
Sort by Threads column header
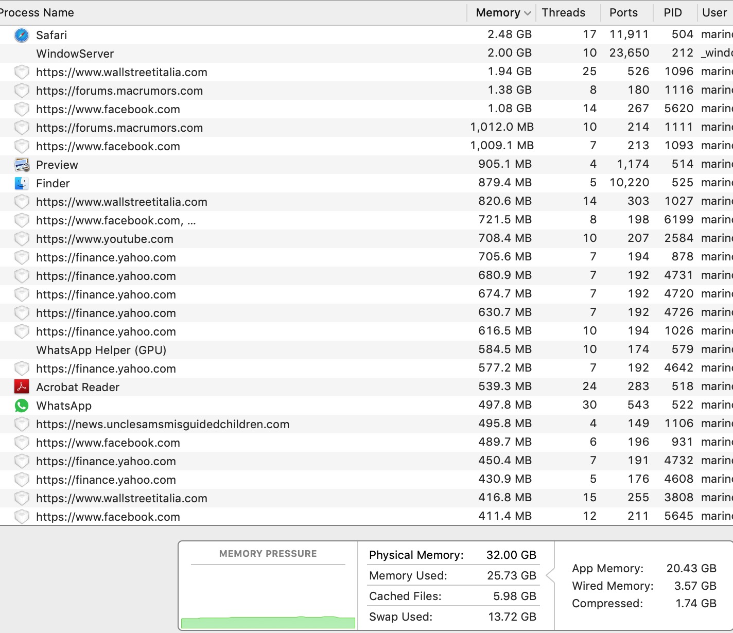click(x=564, y=13)
